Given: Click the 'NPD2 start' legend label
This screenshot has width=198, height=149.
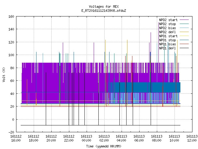Looking at the screenshot, I should click(x=168, y=20).
